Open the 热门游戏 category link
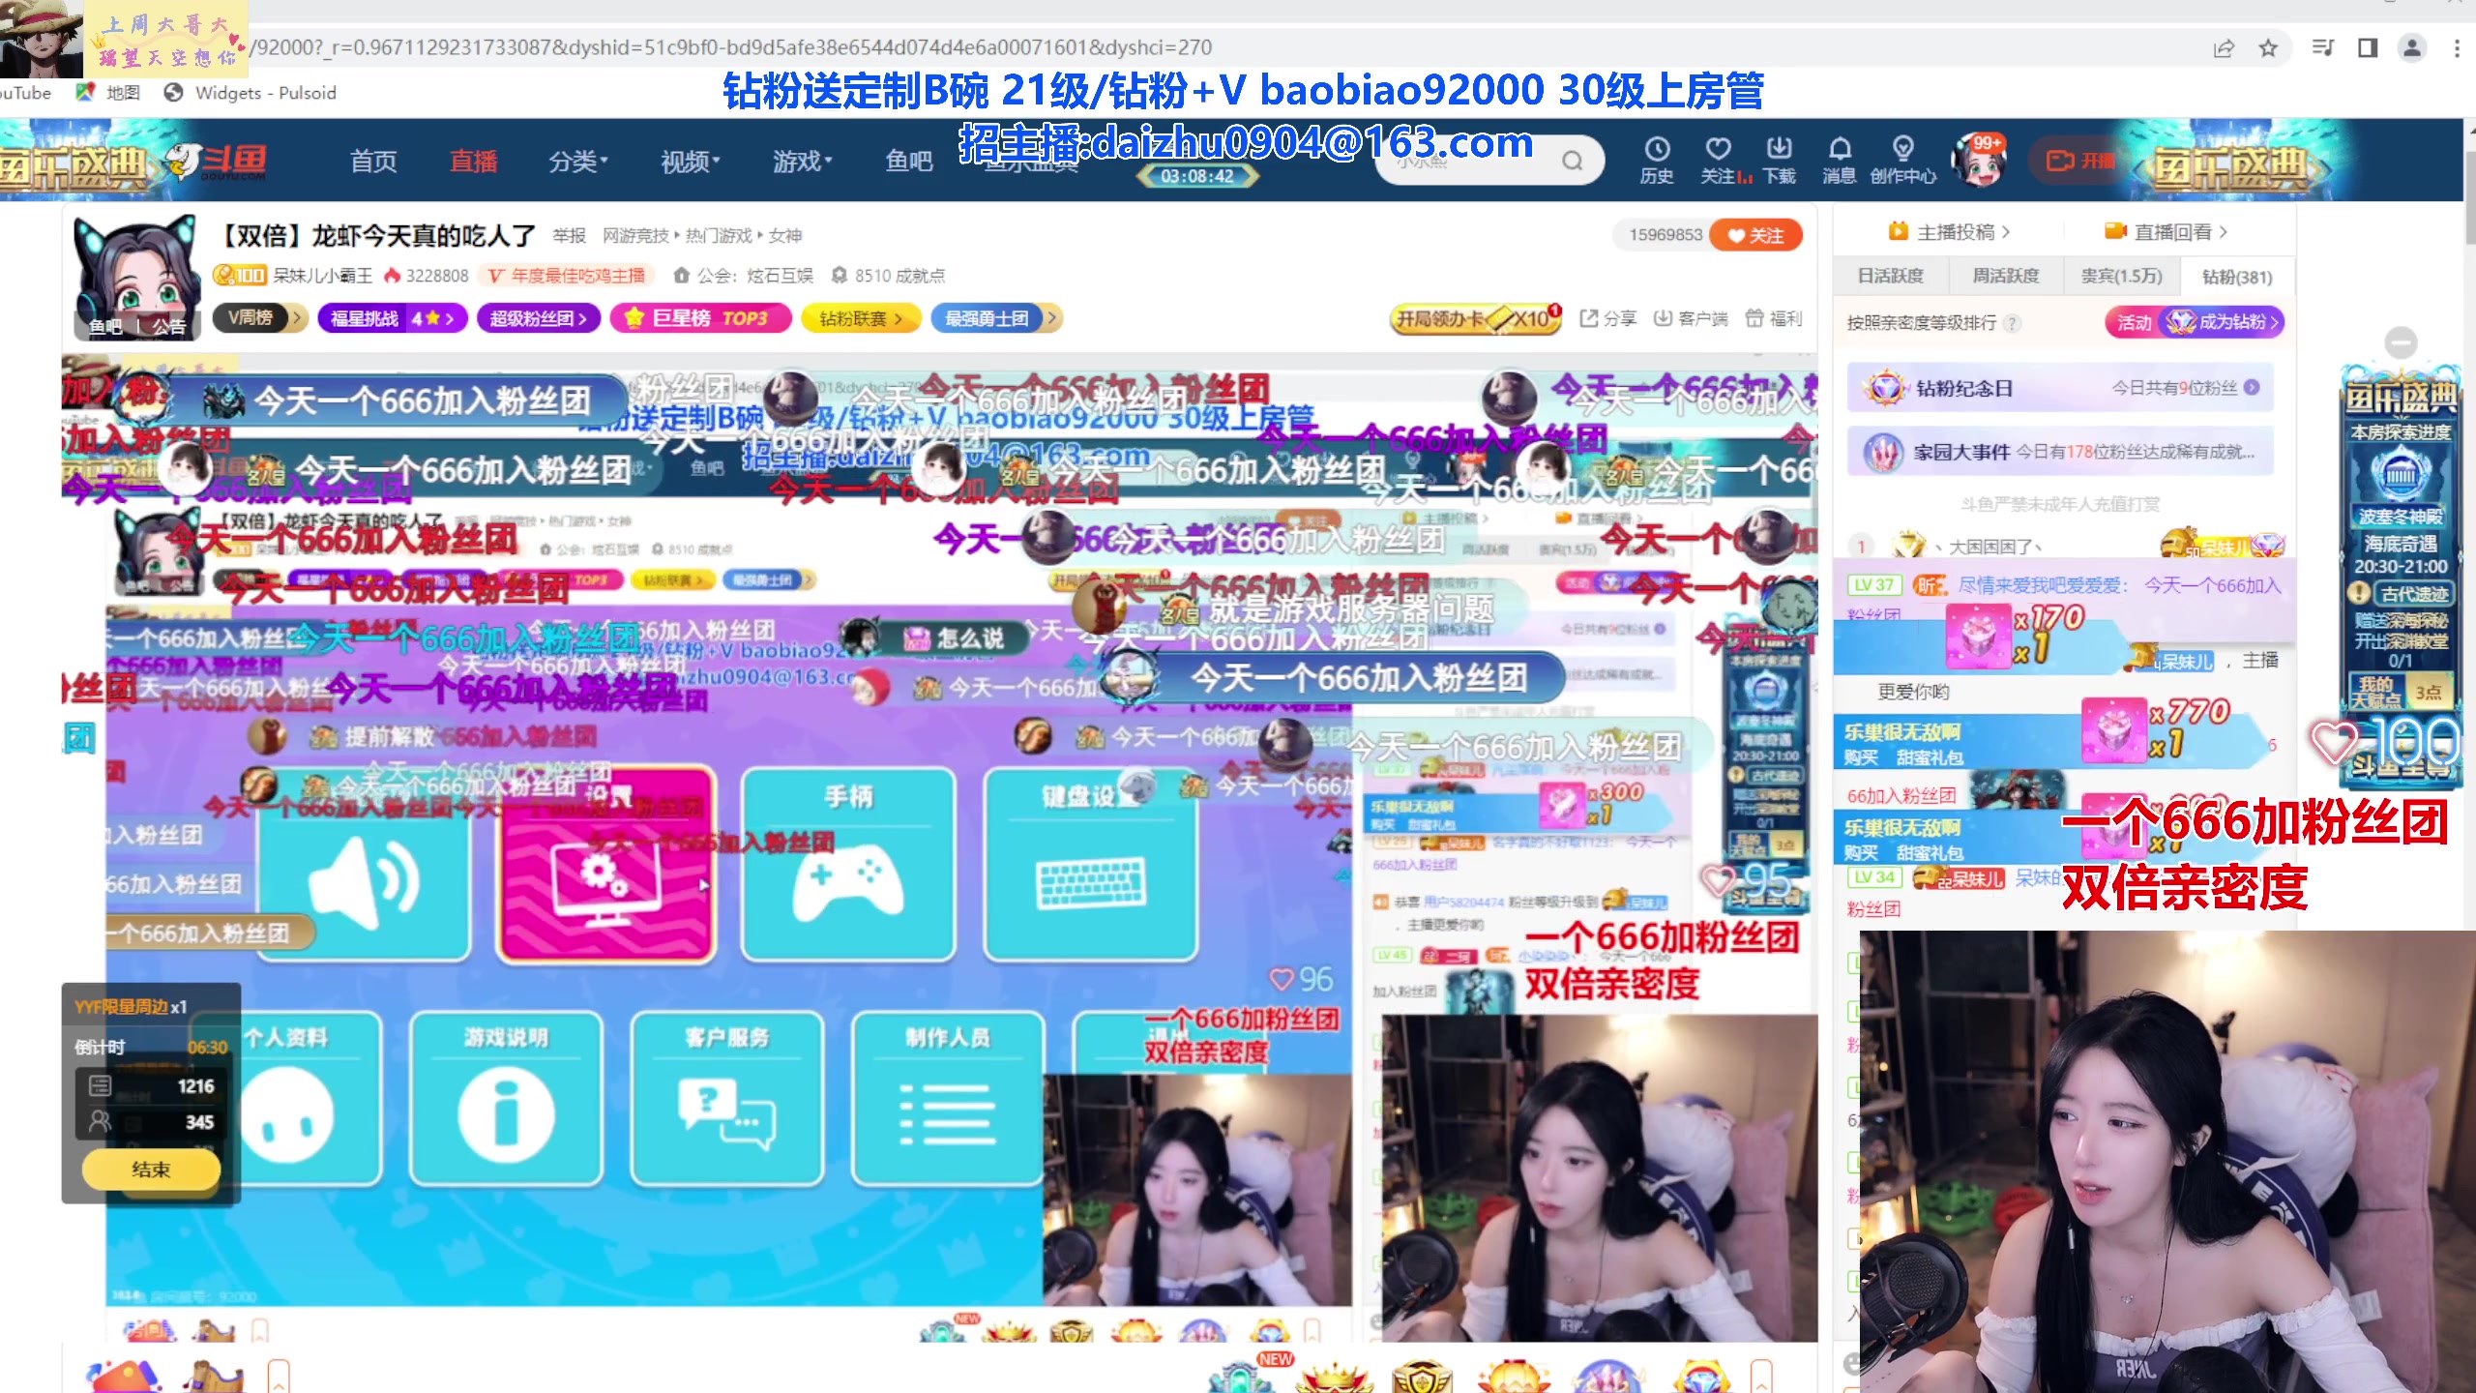The image size is (2476, 1393). coord(719,235)
